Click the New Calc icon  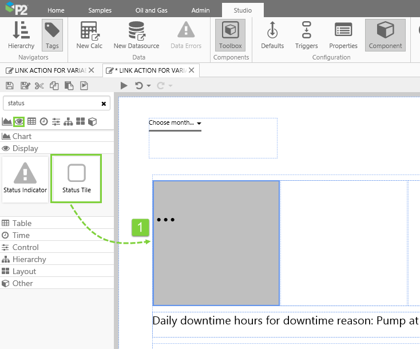click(x=89, y=35)
